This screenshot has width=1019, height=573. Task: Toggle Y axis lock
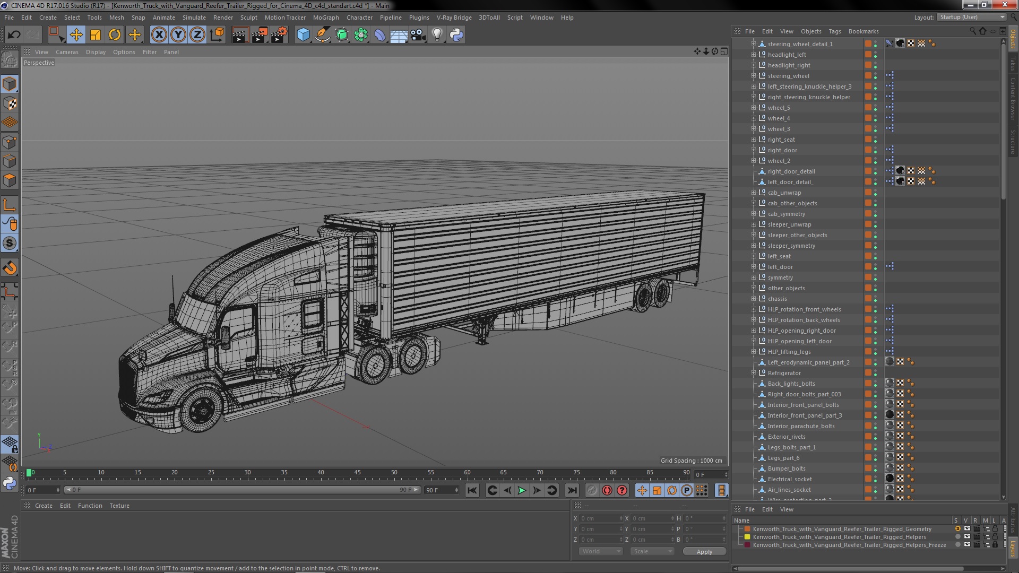(178, 35)
